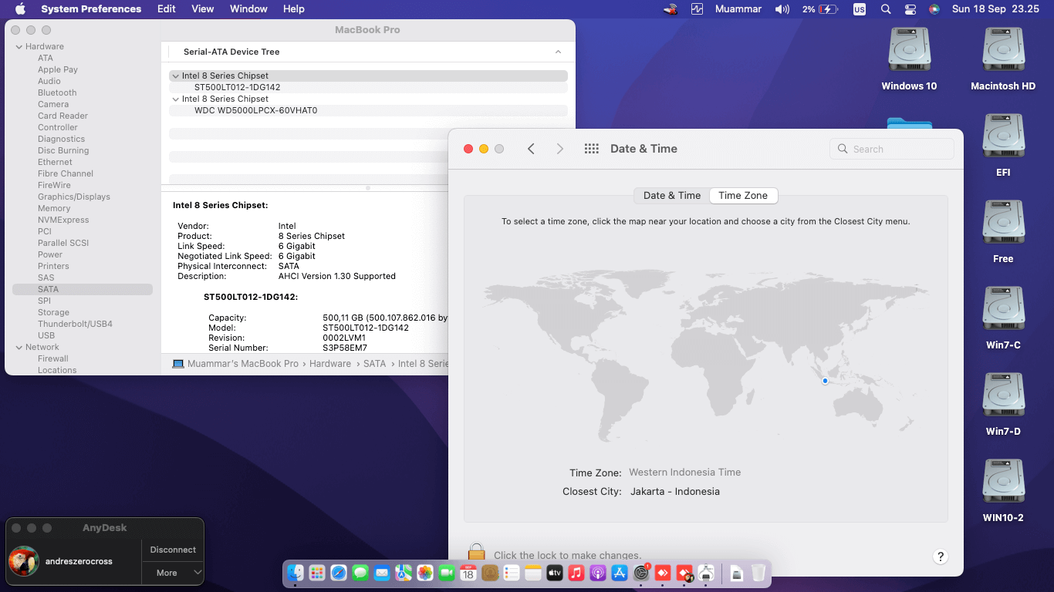Collapse first Intel 8 Series Chipset row
Screen dimensions: 1054x592
click(x=175, y=76)
